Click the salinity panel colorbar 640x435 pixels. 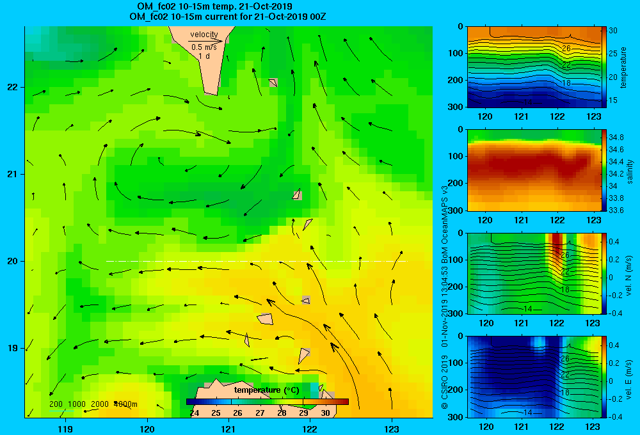pos(604,170)
